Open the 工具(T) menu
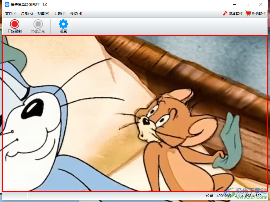Viewport: 270px width, 202px height. point(60,13)
